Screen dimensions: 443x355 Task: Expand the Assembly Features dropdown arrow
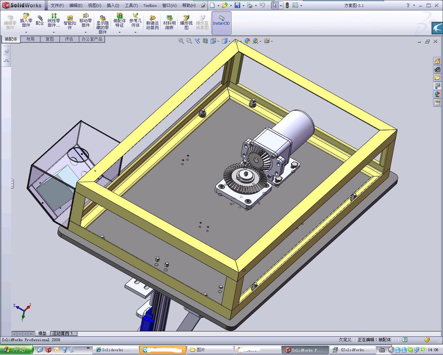coord(119,33)
